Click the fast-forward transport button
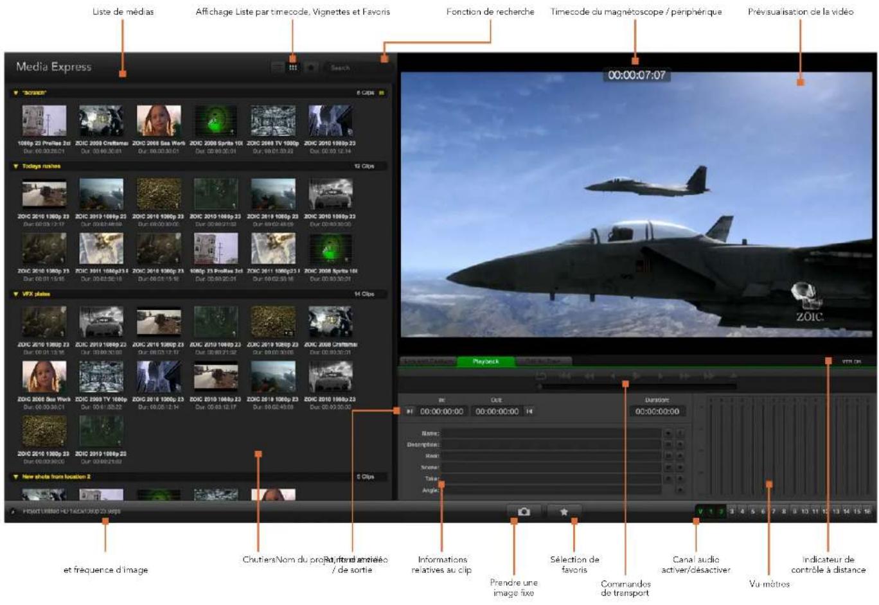This screenshot has height=605, width=879. click(x=684, y=376)
